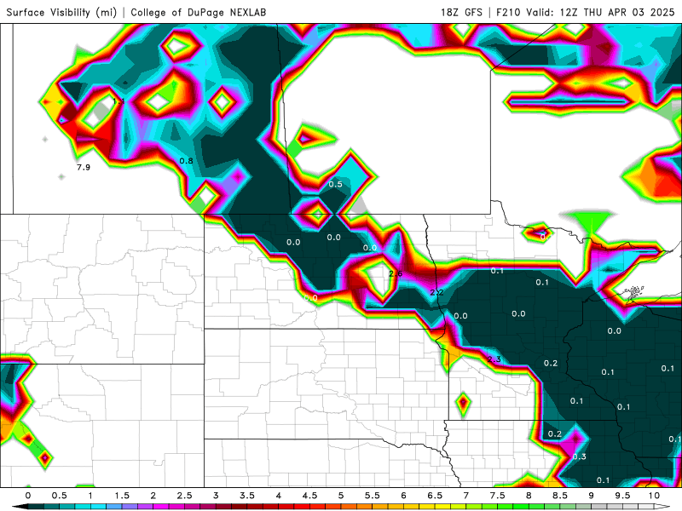Click the 10 label on the color legend
Viewport: 682px width, 511px height.
pos(654,496)
